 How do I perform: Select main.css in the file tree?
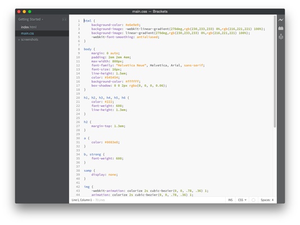(x=28, y=33)
